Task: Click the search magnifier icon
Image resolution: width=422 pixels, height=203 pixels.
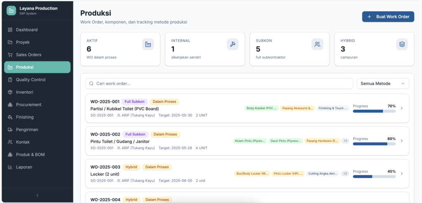Action: (x=91, y=84)
